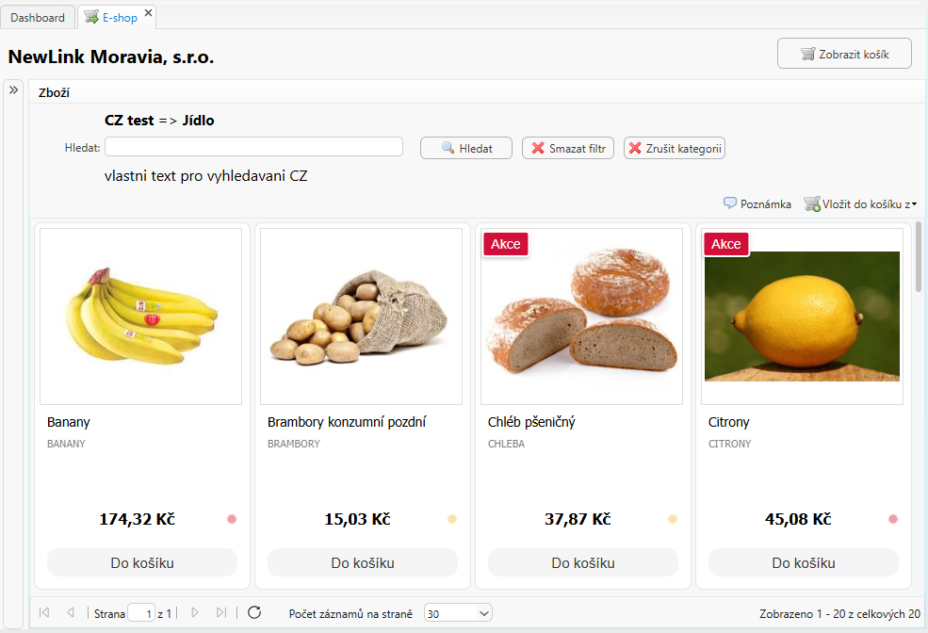
Task: Open the Počet záznamů na straně dropdown
Action: [x=458, y=612]
